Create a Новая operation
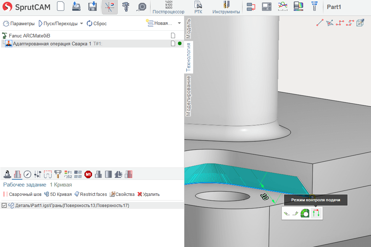The height and width of the screenshot is (247, 371). (159, 23)
